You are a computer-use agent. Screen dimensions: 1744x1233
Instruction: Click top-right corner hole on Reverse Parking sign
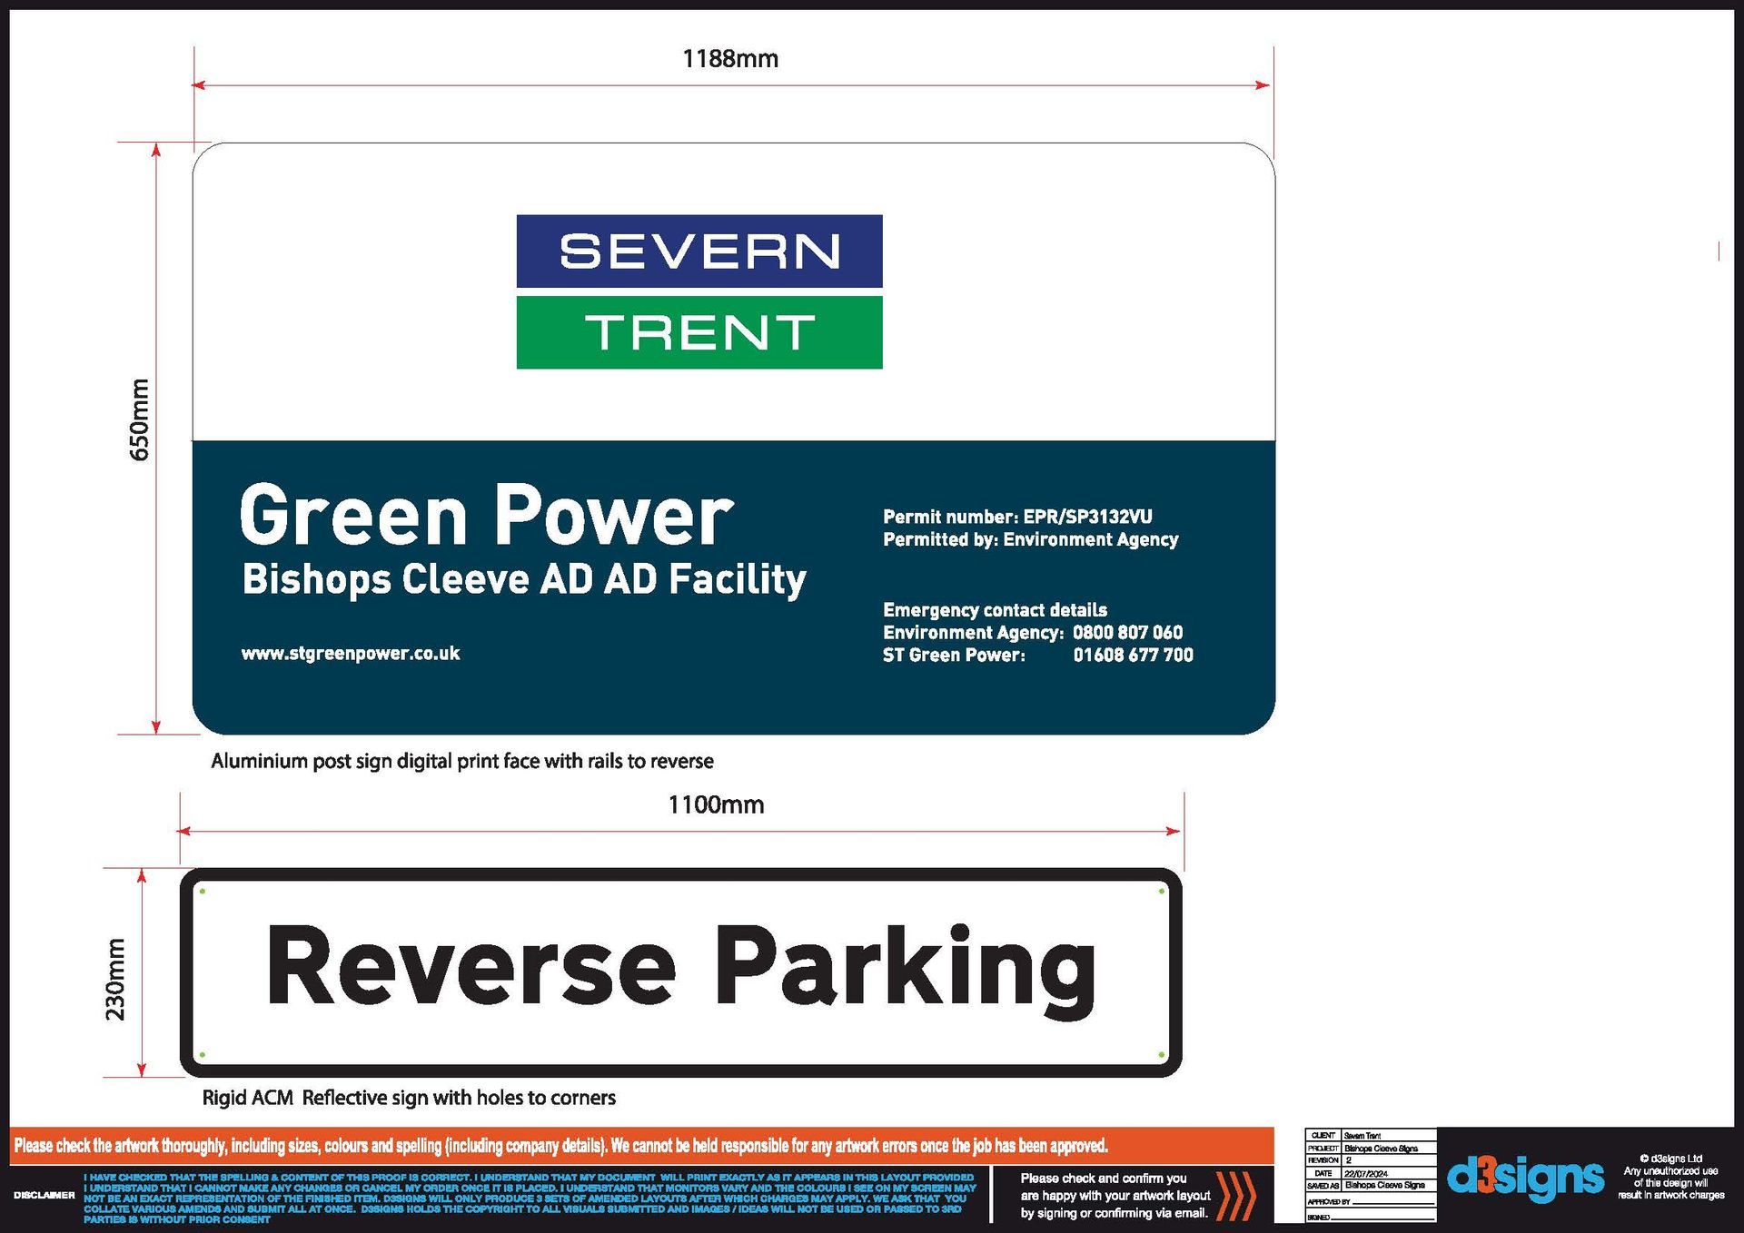tap(1161, 892)
